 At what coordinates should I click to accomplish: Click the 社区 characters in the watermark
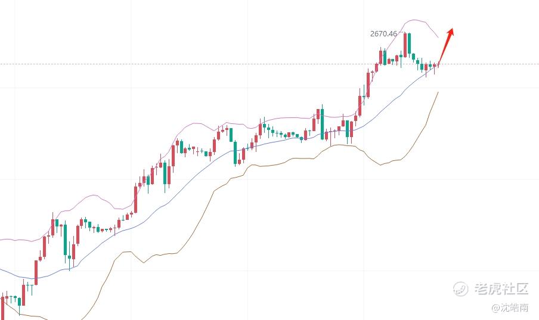coord(515,288)
